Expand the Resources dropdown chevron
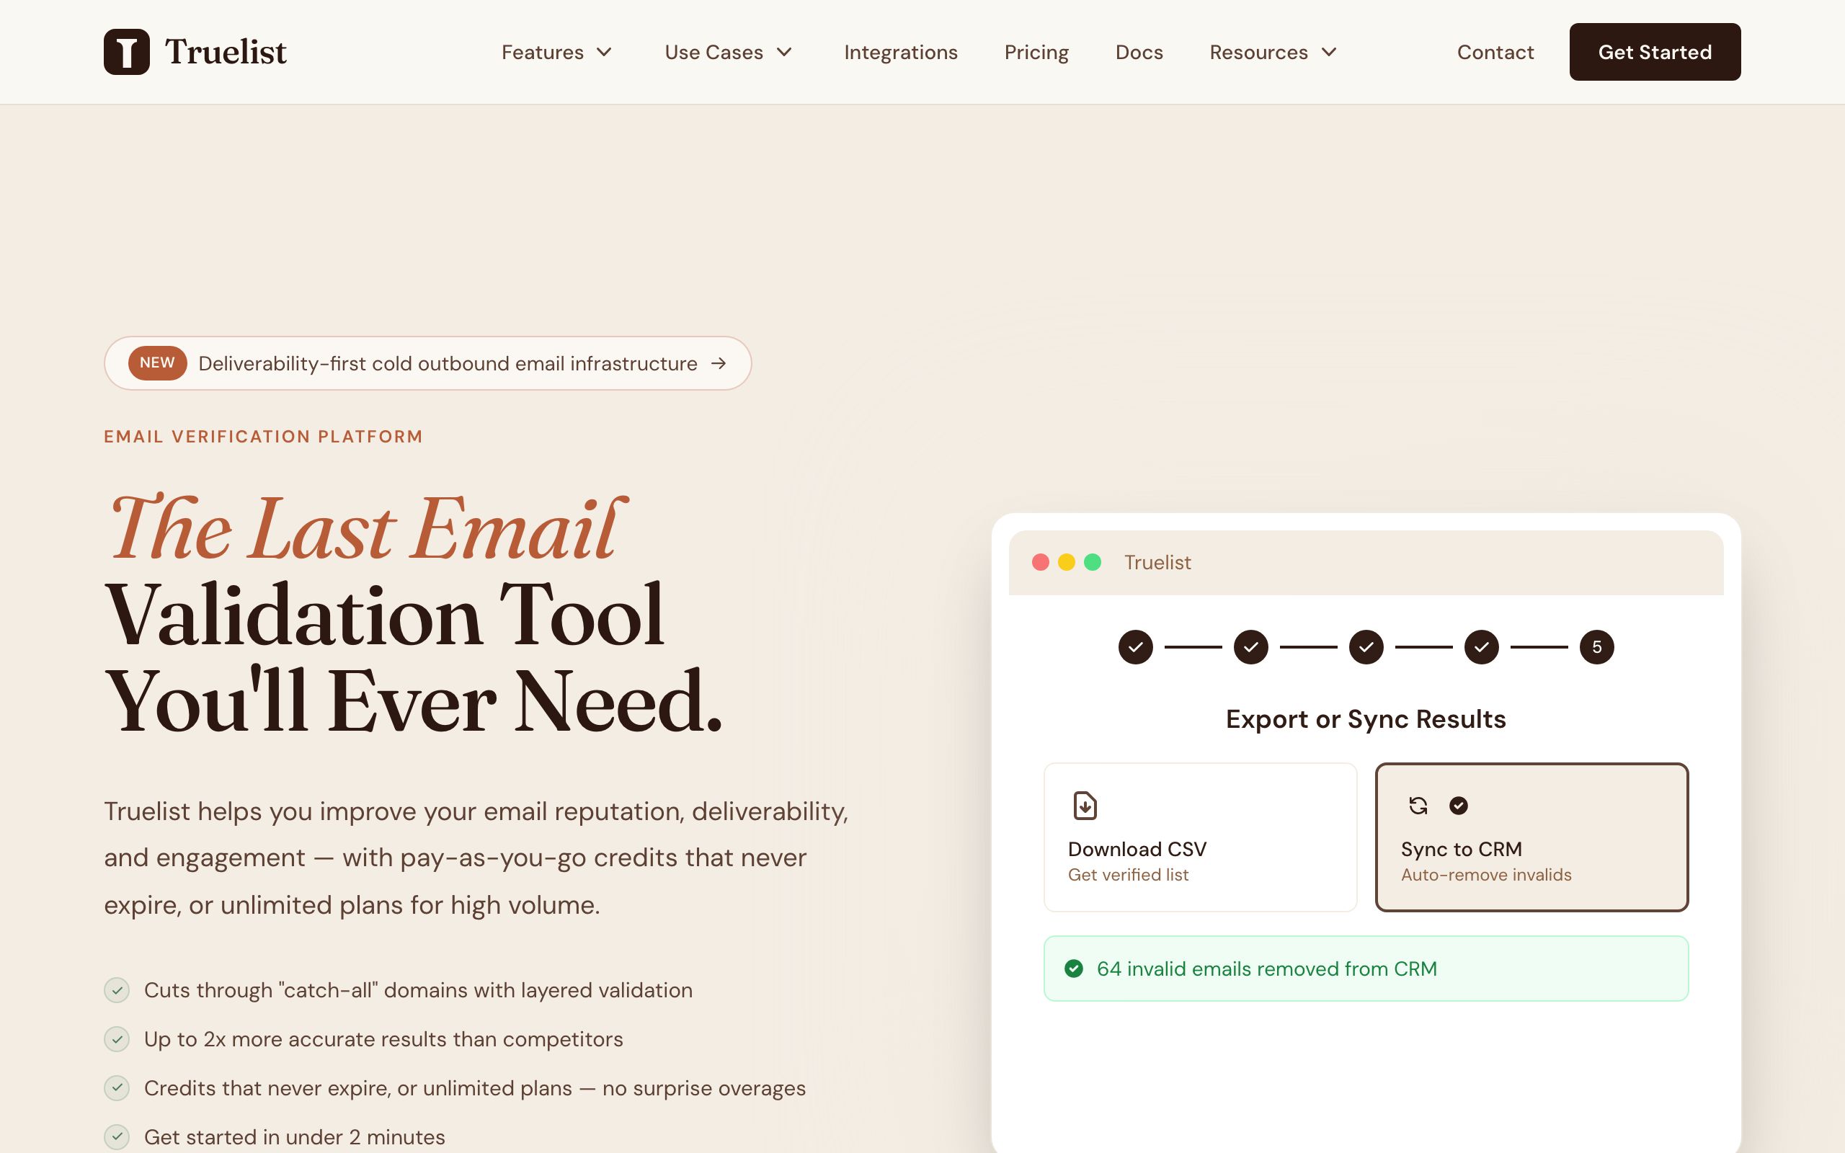This screenshot has height=1153, width=1845. 1329,52
